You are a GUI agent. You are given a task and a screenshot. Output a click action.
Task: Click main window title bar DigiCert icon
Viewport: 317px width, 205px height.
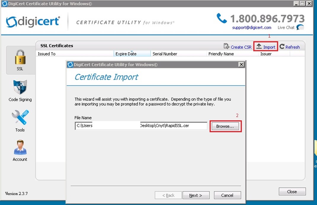(4, 4)
